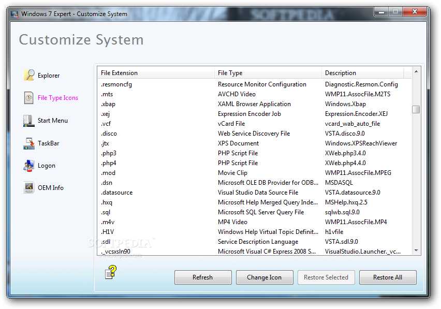Open TaskBar customization
This screenshot has width=441, height=309.
[48, 143]
